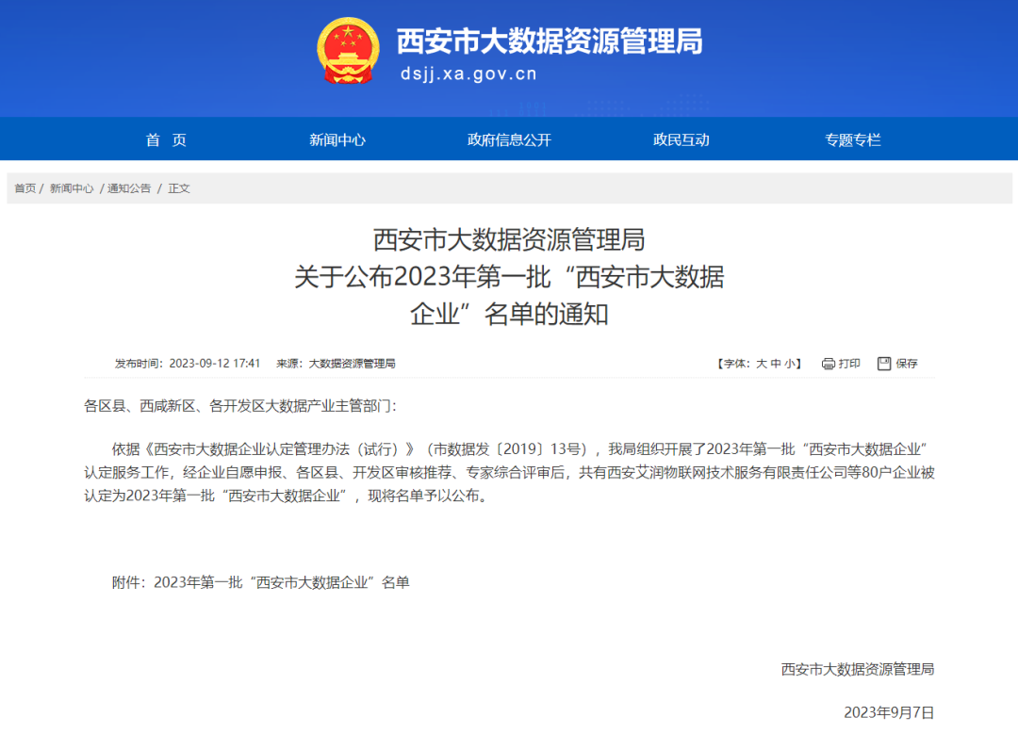Set font size to 大
The height and width of the screenshot is (733, 1018).
pos(762,364)
